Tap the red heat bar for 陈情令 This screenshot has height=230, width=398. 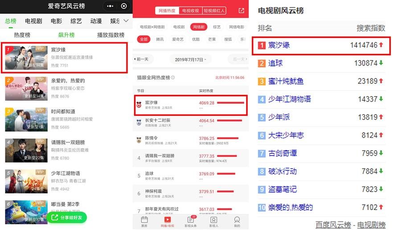(x=228, y=138)
